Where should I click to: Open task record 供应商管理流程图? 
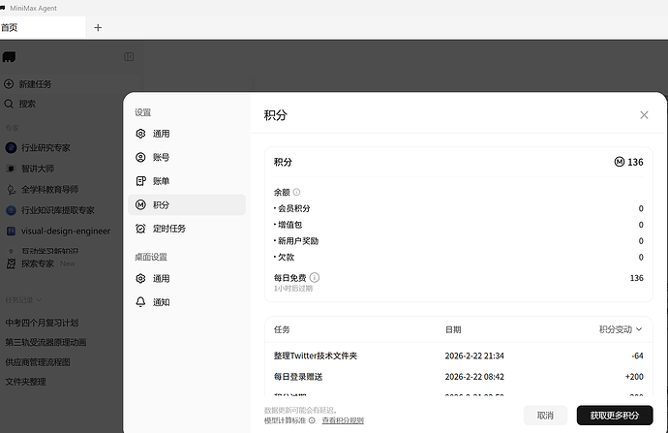point(38,362)
